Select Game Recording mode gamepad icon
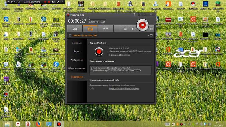The image size is (226, 127). [75, 29]
